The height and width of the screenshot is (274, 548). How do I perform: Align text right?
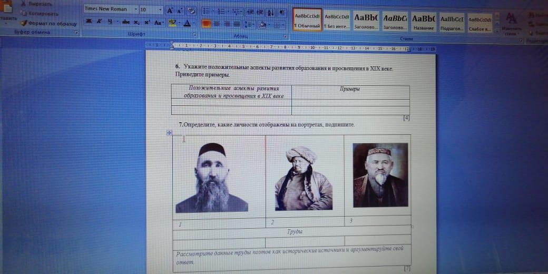(227, 24)
